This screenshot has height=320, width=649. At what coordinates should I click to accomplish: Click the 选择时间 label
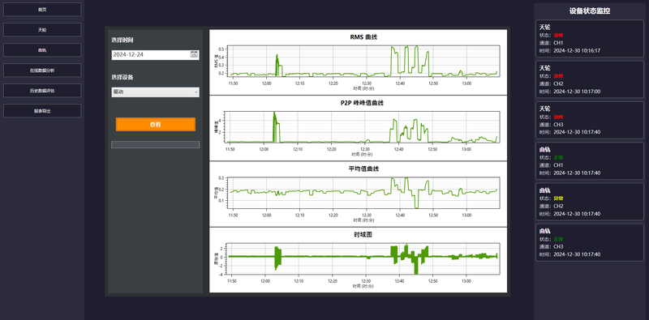[x=122, y=41]
